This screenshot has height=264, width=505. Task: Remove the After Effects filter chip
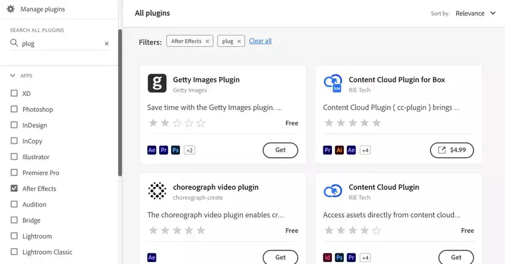tap(208, 41)
